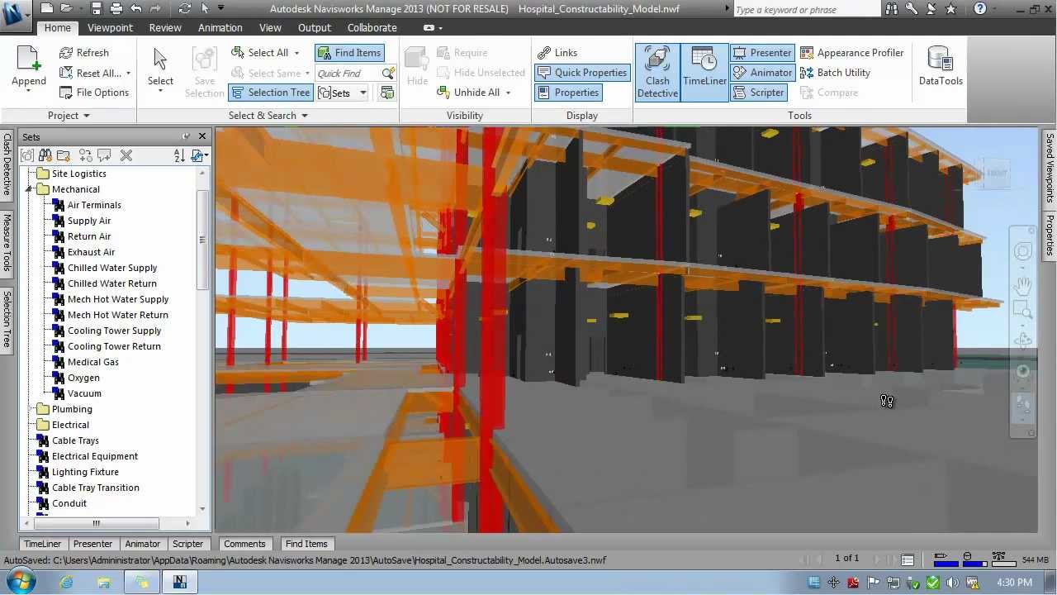Image resolution: width=1057 pixels, height=595 pixels.
Task: Click the title bar binoculars search icon
Action: [x=891, y=9]
